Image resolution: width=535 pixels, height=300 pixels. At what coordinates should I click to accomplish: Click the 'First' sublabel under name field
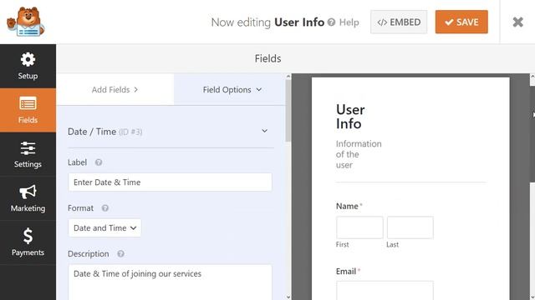pyautogui.click(x=342, y=244)
